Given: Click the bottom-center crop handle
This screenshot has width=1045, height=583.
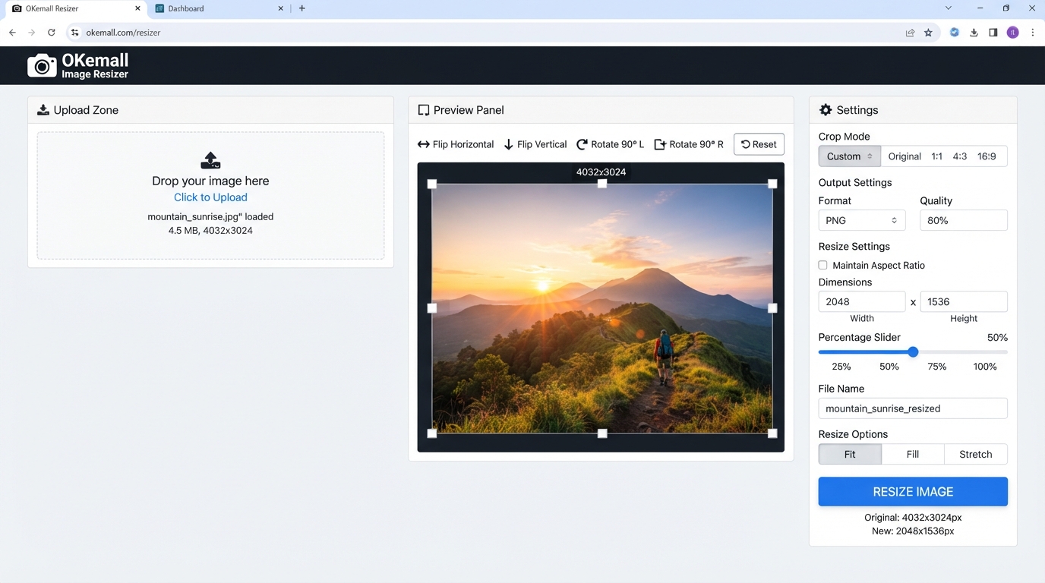Looking at the screenshot, I should coord(602,433).
